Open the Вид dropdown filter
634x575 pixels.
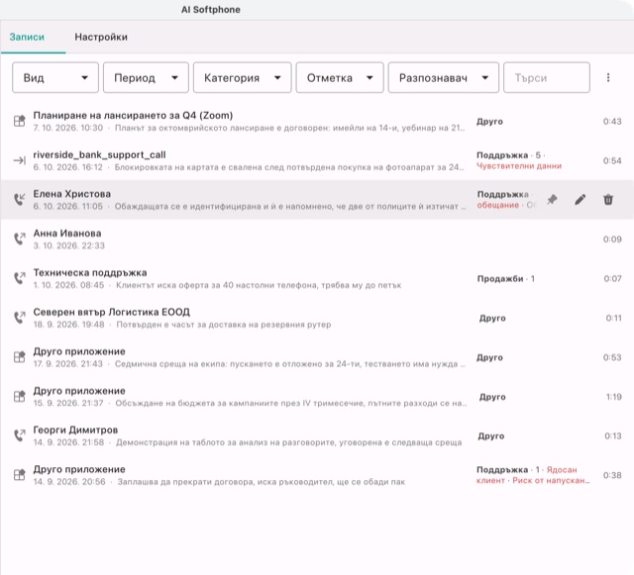(55, 77)
